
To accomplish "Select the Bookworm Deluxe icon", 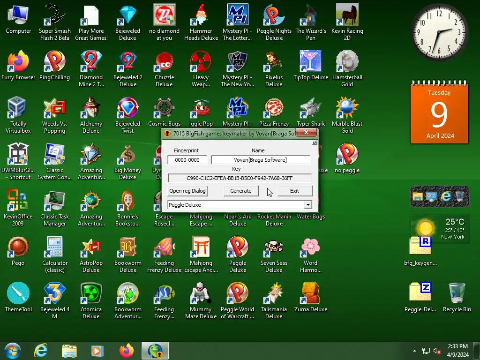I will [x=127, y=255].
